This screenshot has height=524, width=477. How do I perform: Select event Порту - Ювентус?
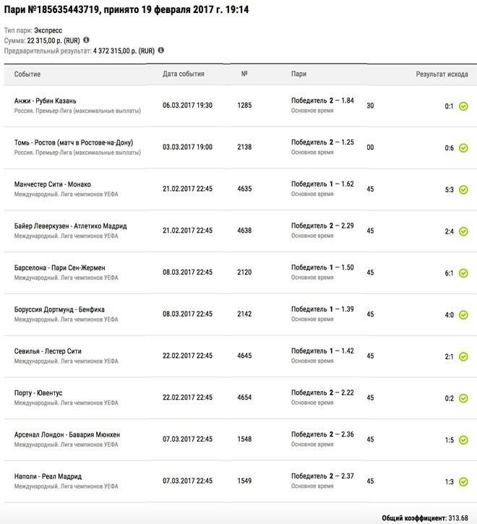pyautogui.click(x=38, y=393)
